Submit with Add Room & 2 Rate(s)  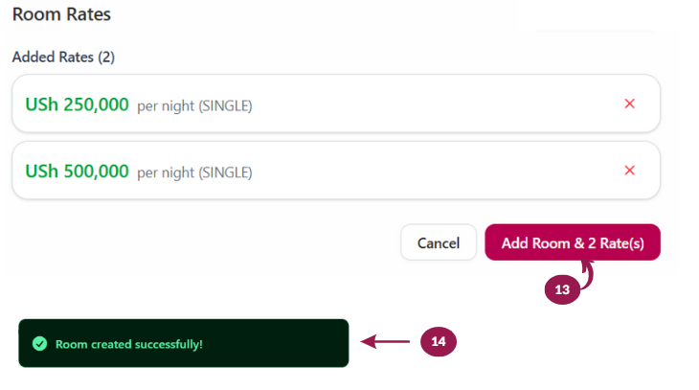[x=573, y=243]
